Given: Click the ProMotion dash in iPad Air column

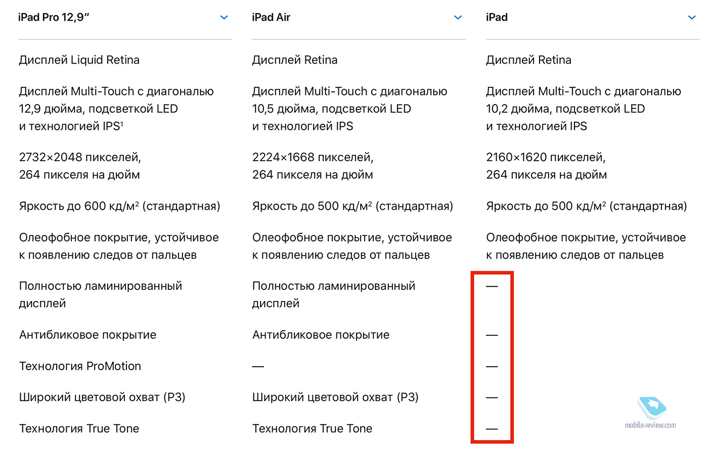Looking at the screenshot, I should [x=258, y=366].
